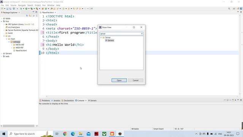Click Link with Editor icon in Package Explorer
Viewport: 243px width, 137px height.
pyautogui.click(x=30, y=16)
